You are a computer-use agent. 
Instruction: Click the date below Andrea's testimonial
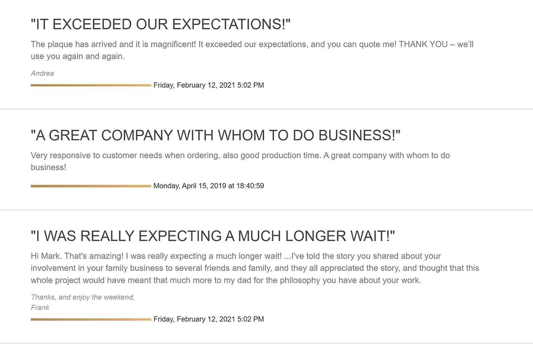[x=209, y=85]
